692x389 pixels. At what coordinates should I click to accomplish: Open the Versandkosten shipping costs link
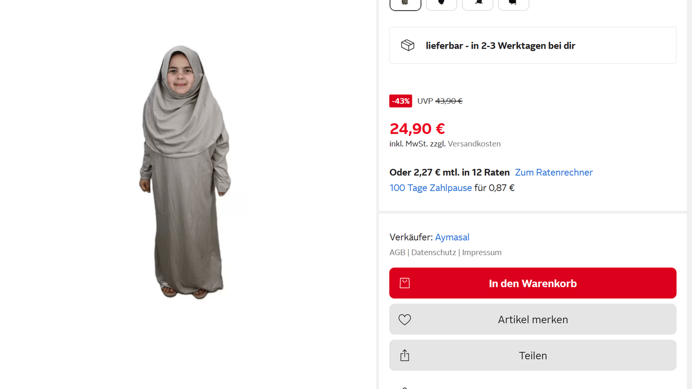click(474, 144)
